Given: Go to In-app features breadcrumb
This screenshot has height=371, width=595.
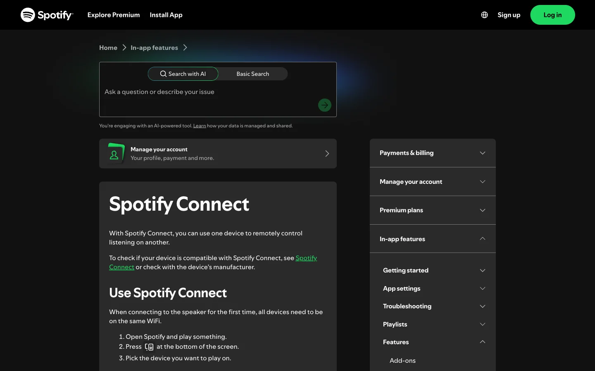Looking at the screenshot, I should point(154,48).
